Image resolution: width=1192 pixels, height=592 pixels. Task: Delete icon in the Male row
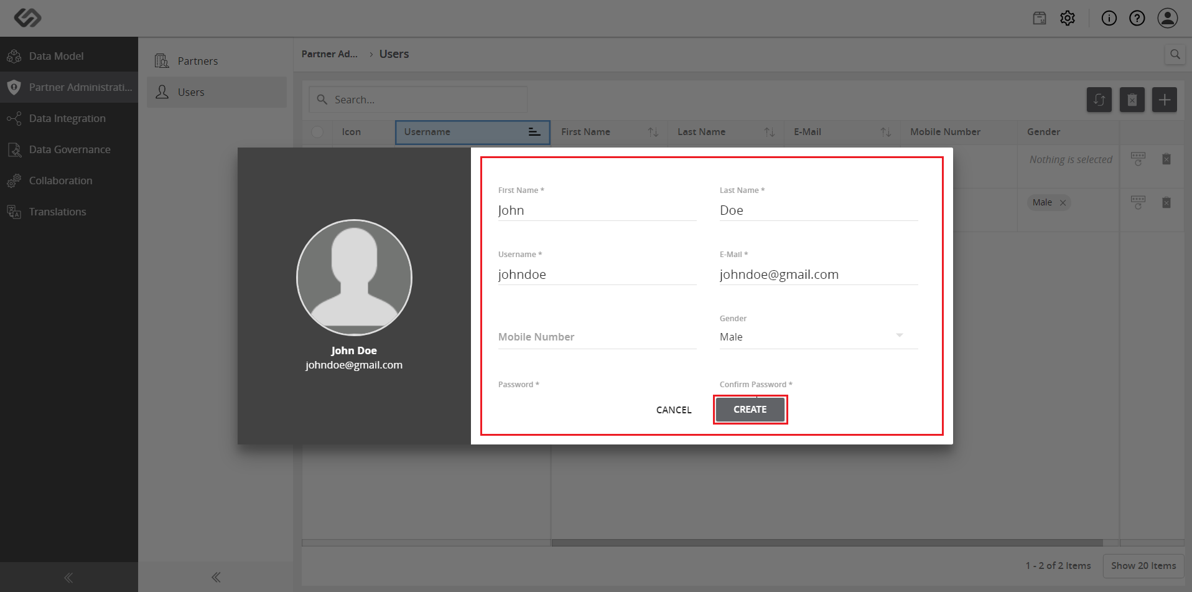click(1166, 202)
